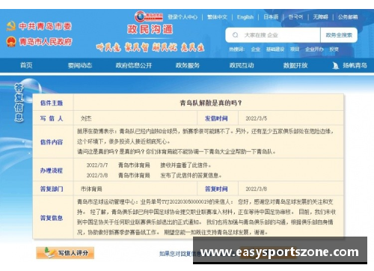Click the 办理流程 label
The height and width of the screenshot is (271, 374).
(52, 171)
